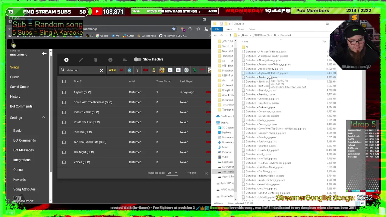Check the select-all checkbox in table header
This screenshot has height=217, width=386.
[x=64, y=81]
